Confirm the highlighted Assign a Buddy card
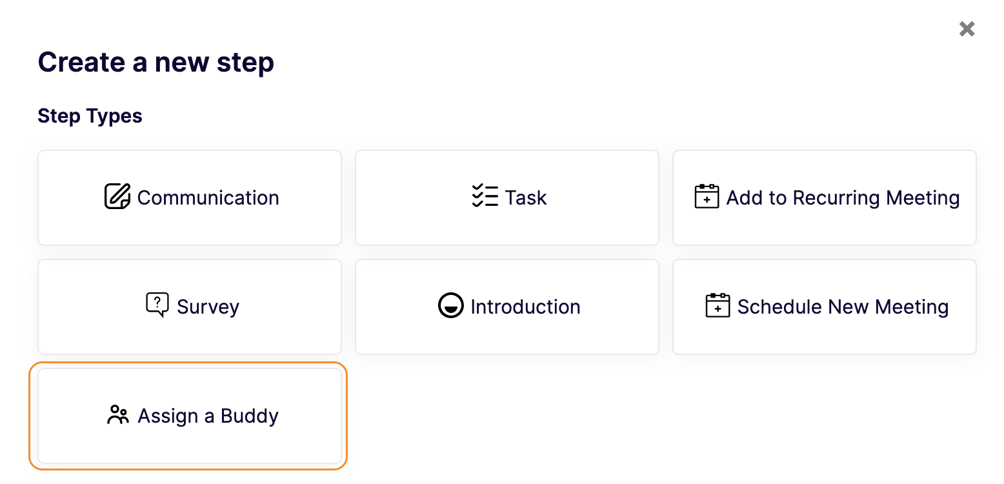 (x=190, y=416)
